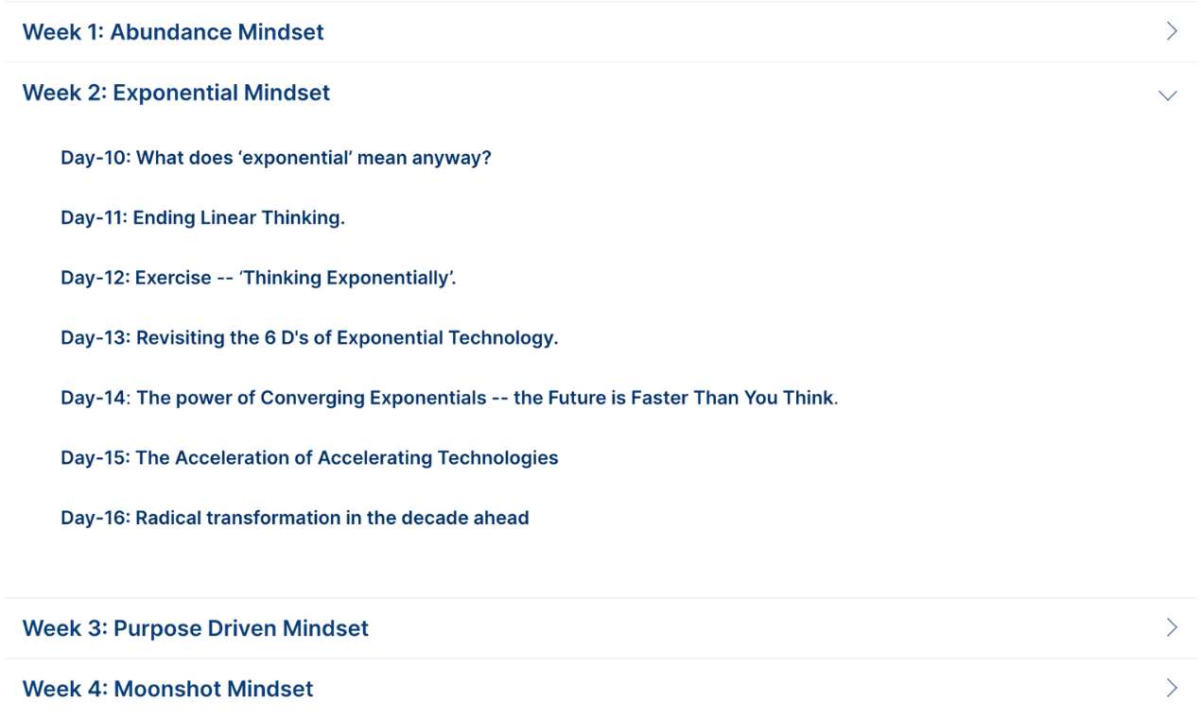Click the chevron beside Week 1: Abundance Mindset
The width and height of the screenshot is (1201, 718).
coord(1172,31)
